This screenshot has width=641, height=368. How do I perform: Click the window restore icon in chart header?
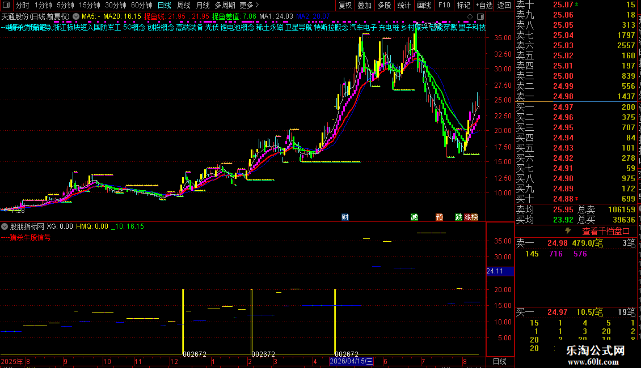pos(480,16)
